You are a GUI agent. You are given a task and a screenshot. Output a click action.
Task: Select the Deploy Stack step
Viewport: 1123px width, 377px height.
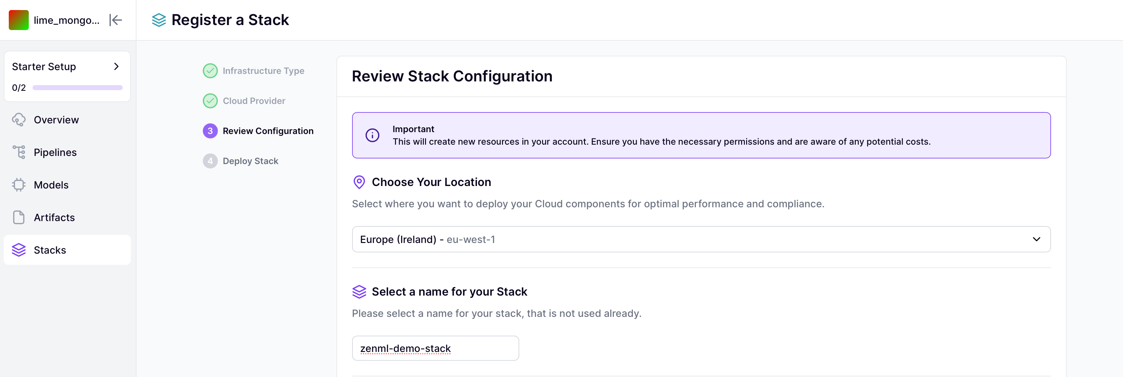pyautogui.click(x=250, y=161)
